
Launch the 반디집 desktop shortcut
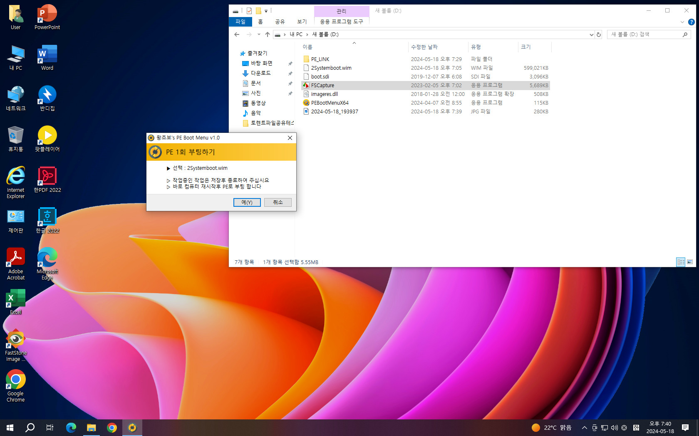coord(47,99)
